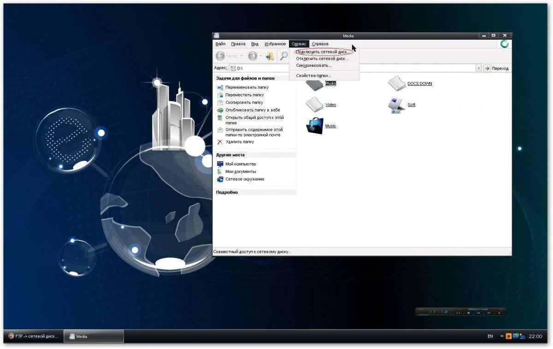Screen dimensions: 553x349
Task: Open the Music folder icon
Action: point(315,126)
